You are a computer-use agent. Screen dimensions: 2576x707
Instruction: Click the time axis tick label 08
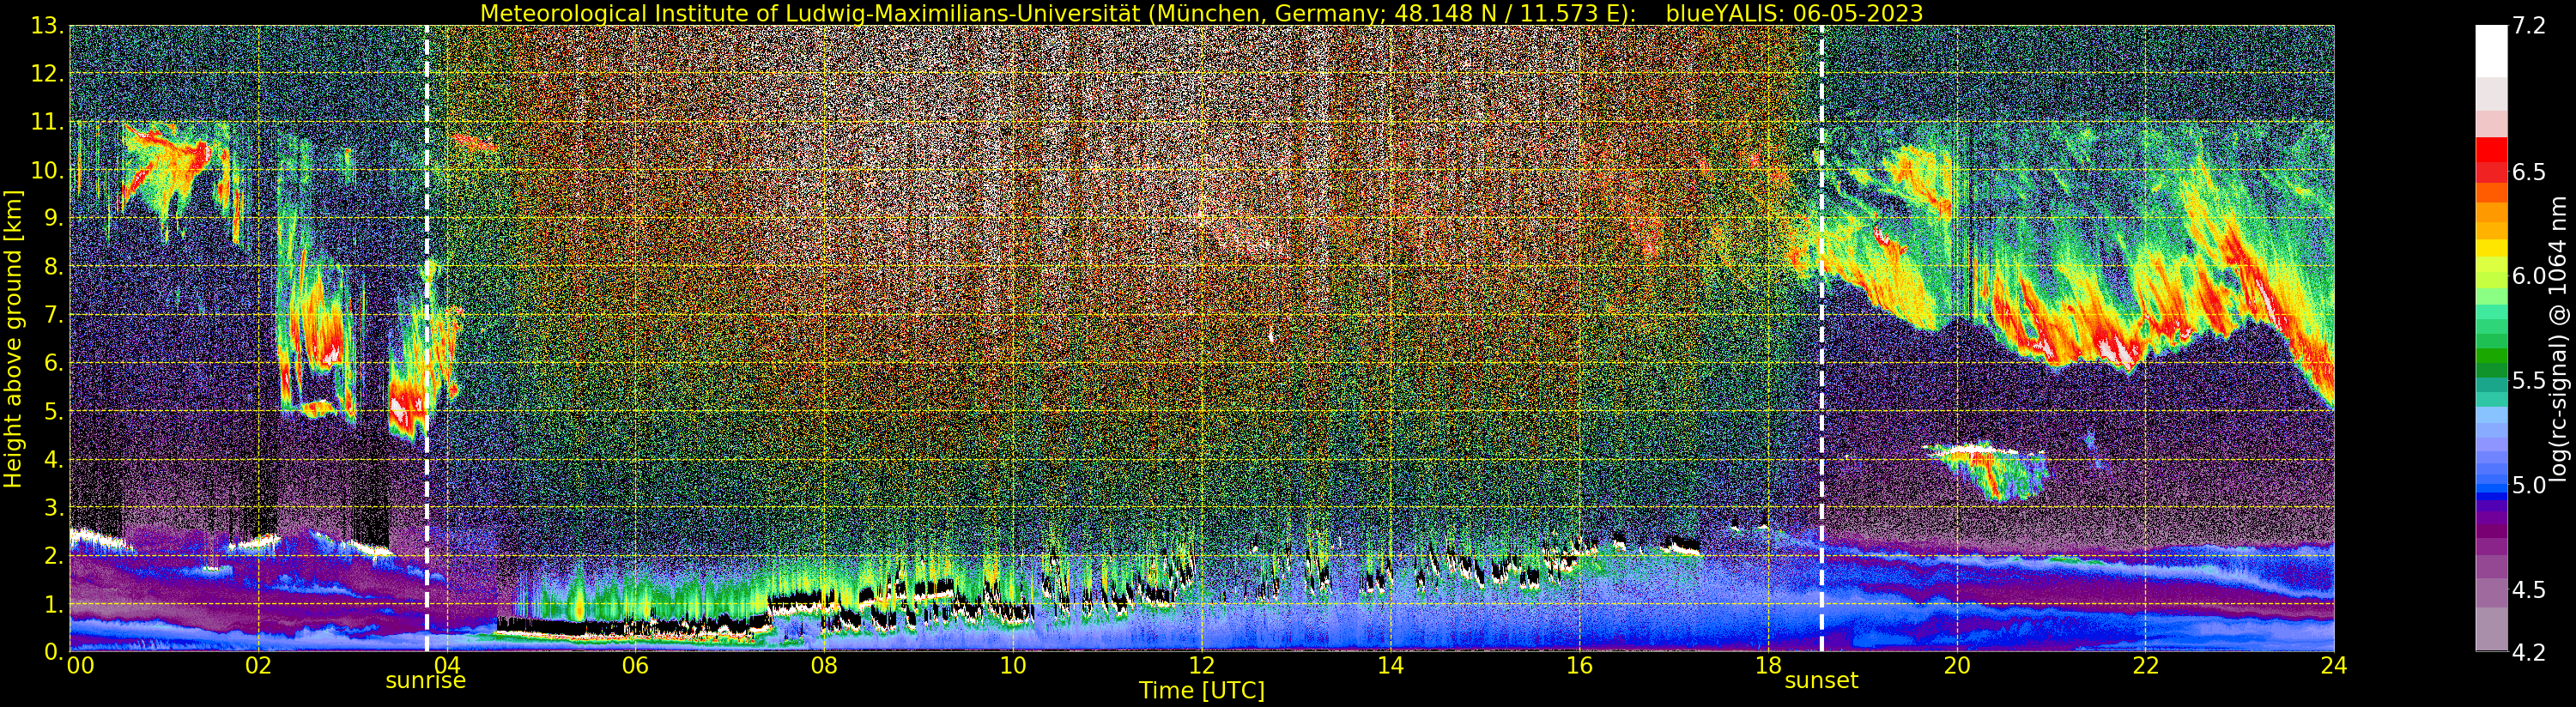(824, 665)
